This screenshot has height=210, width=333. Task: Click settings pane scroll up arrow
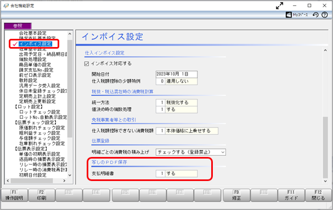pos(325,50)
